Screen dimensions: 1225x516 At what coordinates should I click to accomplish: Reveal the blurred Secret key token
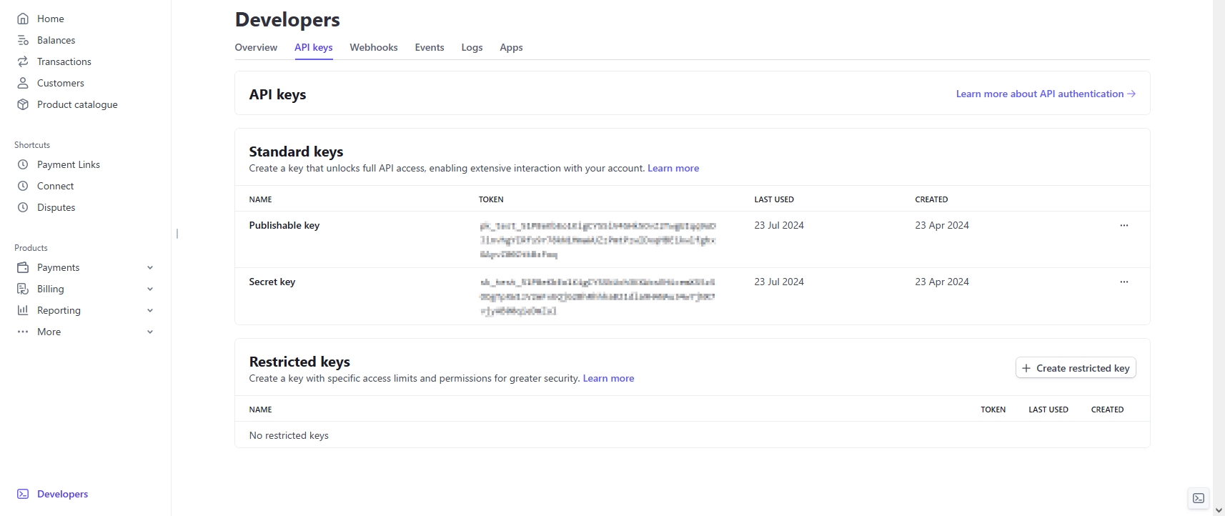597,297
